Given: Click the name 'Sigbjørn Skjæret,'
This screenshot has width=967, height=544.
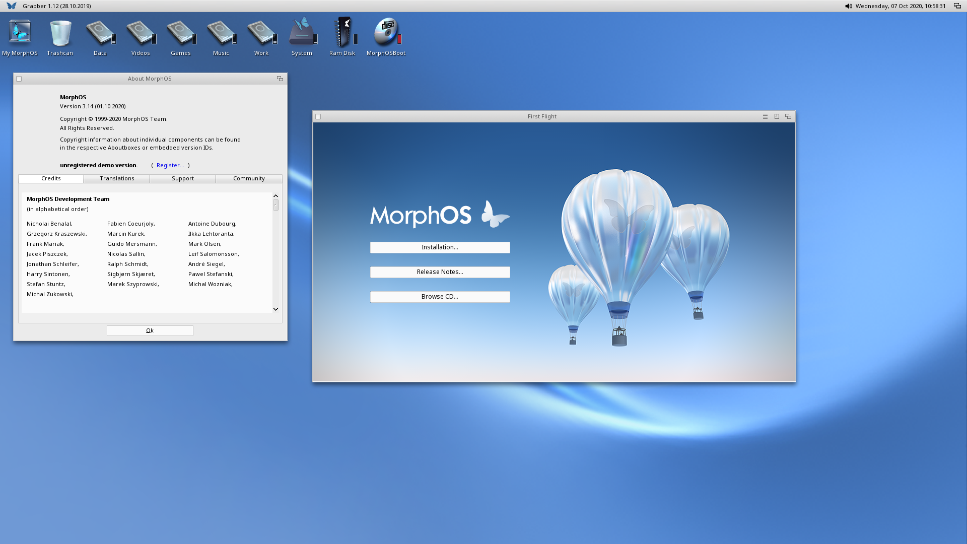Looking at the screenshot, I should [131, 274].
